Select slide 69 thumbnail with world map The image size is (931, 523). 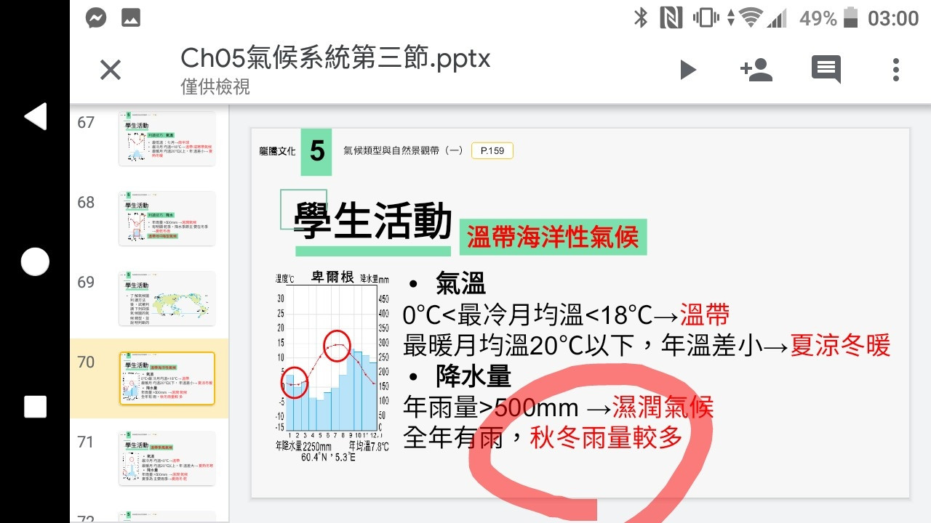(x=167, y=298)
